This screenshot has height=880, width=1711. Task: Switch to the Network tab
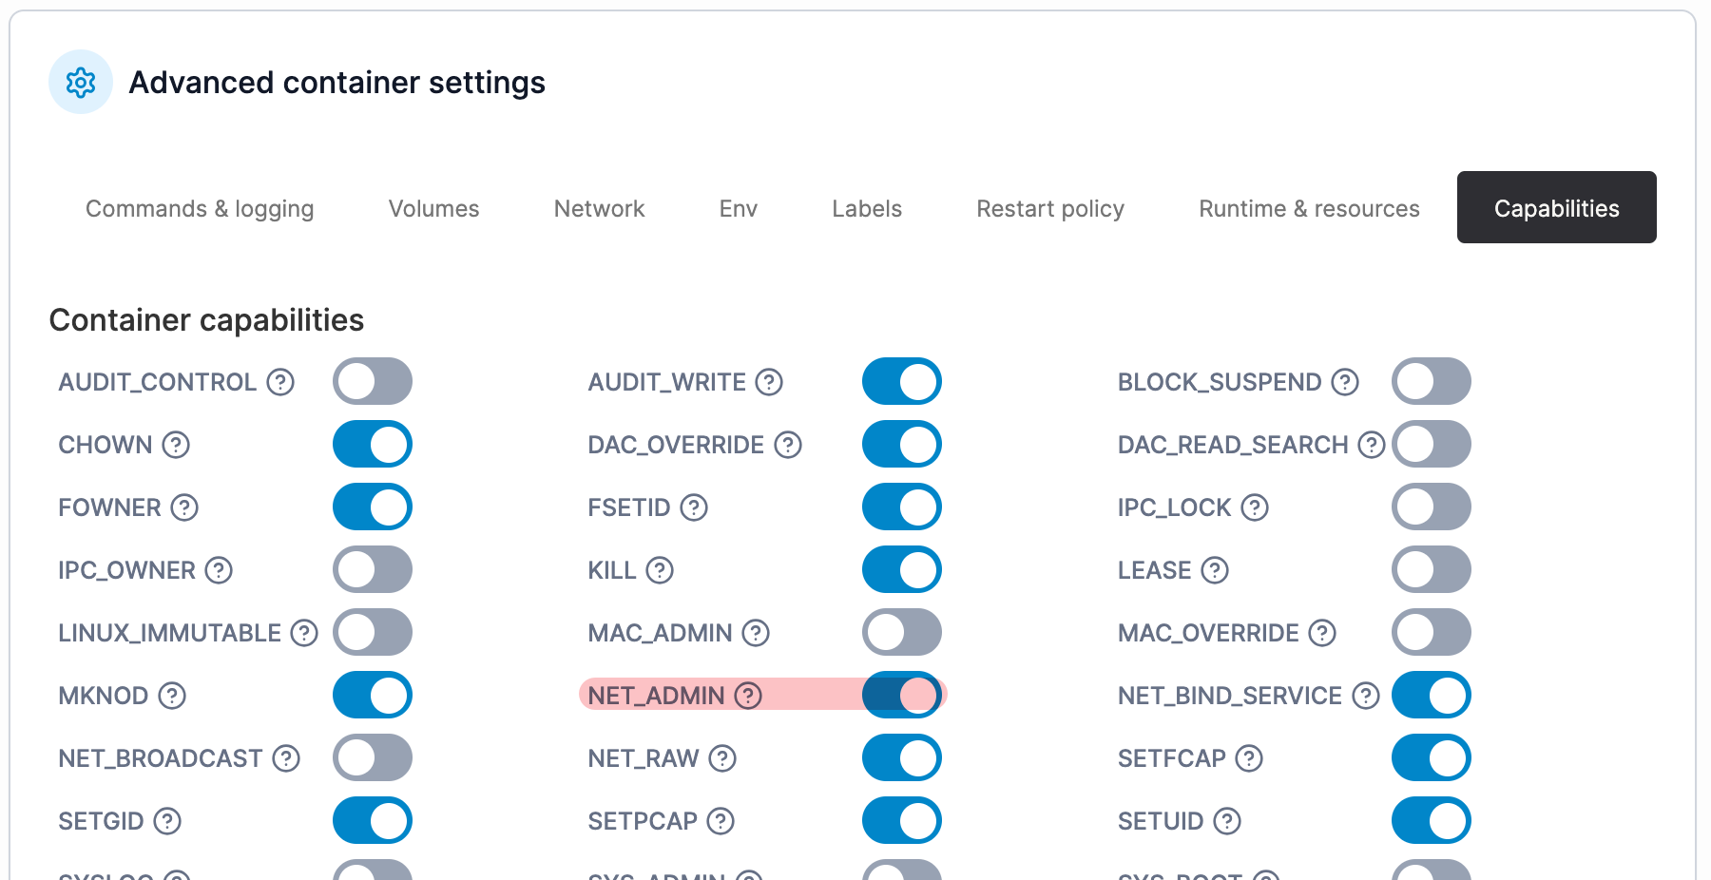(x=598, y=208)
